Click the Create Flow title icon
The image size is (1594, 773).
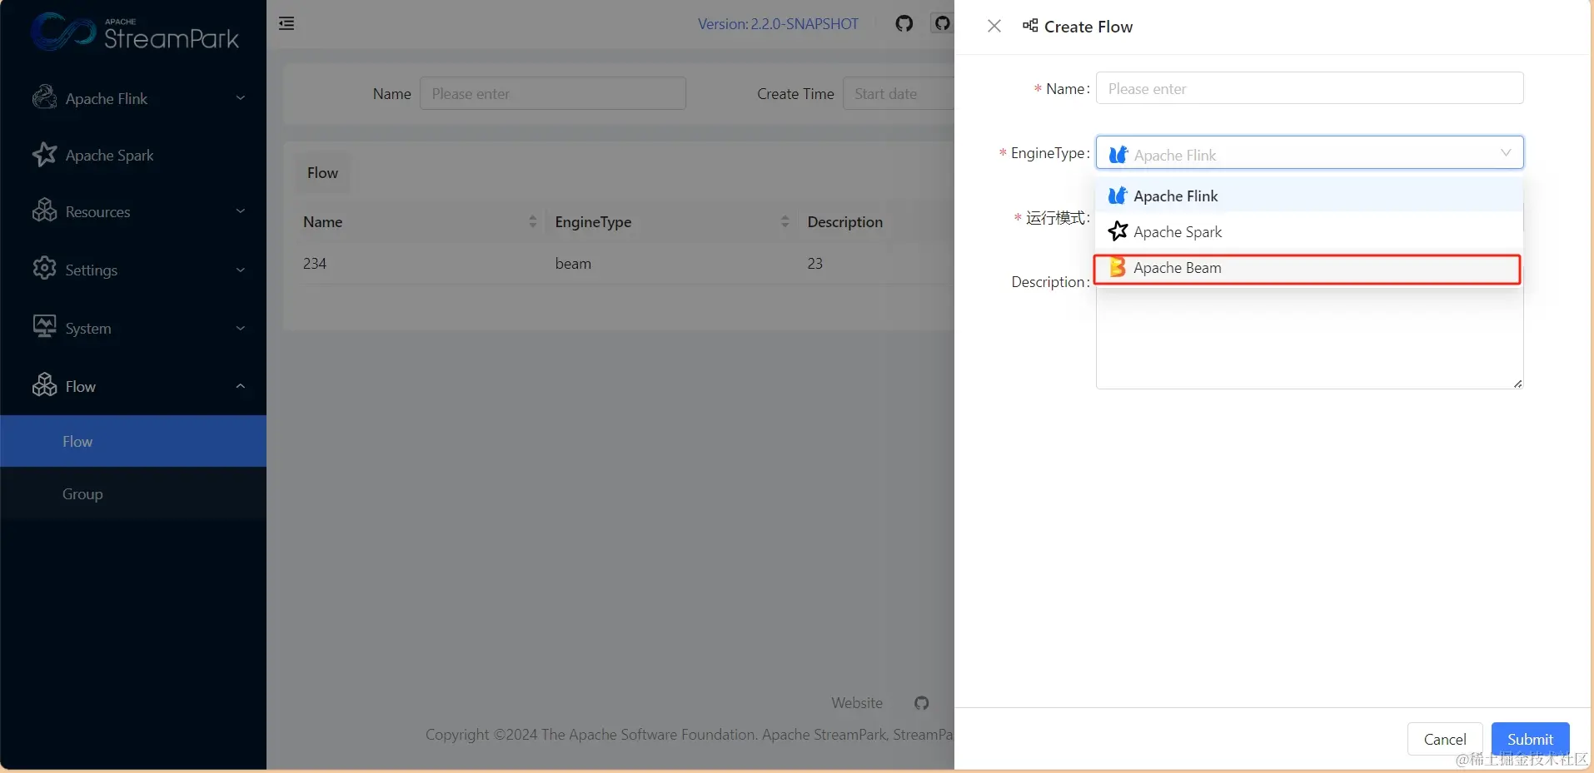pyautogui.click(x=1030, y=26)
